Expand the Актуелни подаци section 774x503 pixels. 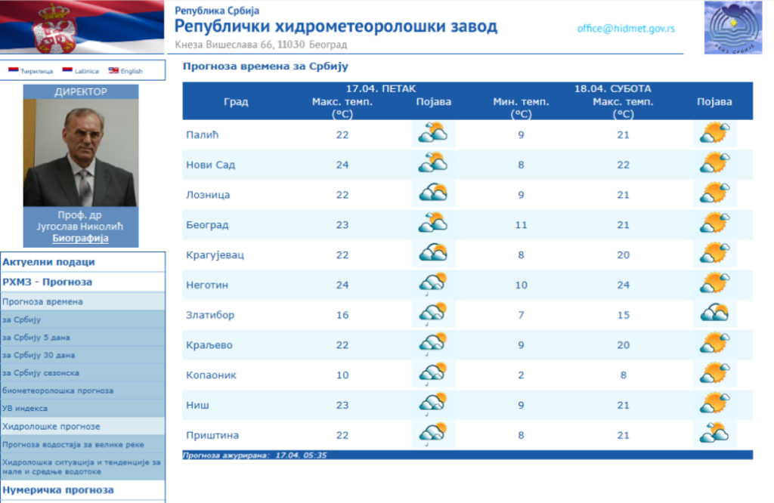pyautogui.click(x=48, y=262)
